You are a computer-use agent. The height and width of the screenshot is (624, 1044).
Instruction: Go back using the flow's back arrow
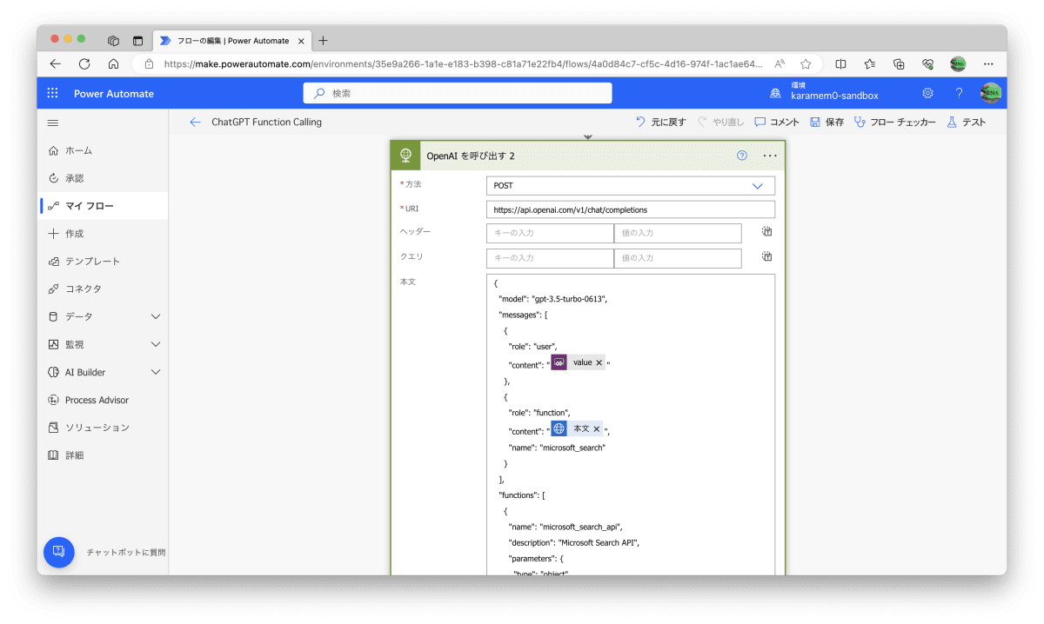coord(195,123)
